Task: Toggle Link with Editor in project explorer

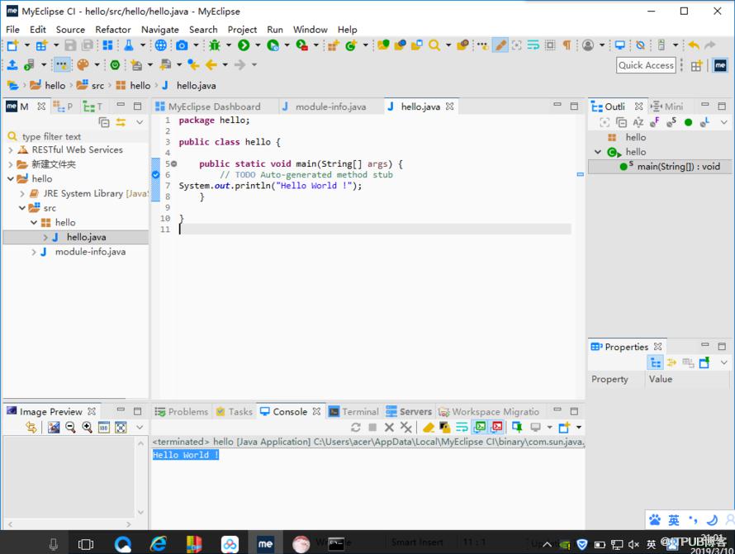Action: point(121,122)
